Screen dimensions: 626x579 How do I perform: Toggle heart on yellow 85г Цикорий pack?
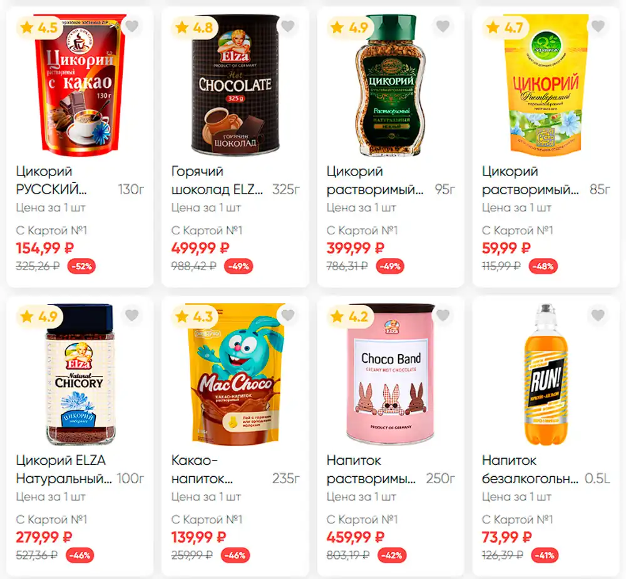(x=598, y=26)
